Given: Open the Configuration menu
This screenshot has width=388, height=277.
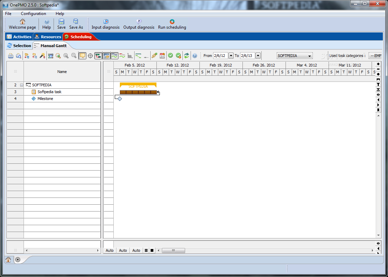Looking at the screenshot, I should tap(33, 14).
